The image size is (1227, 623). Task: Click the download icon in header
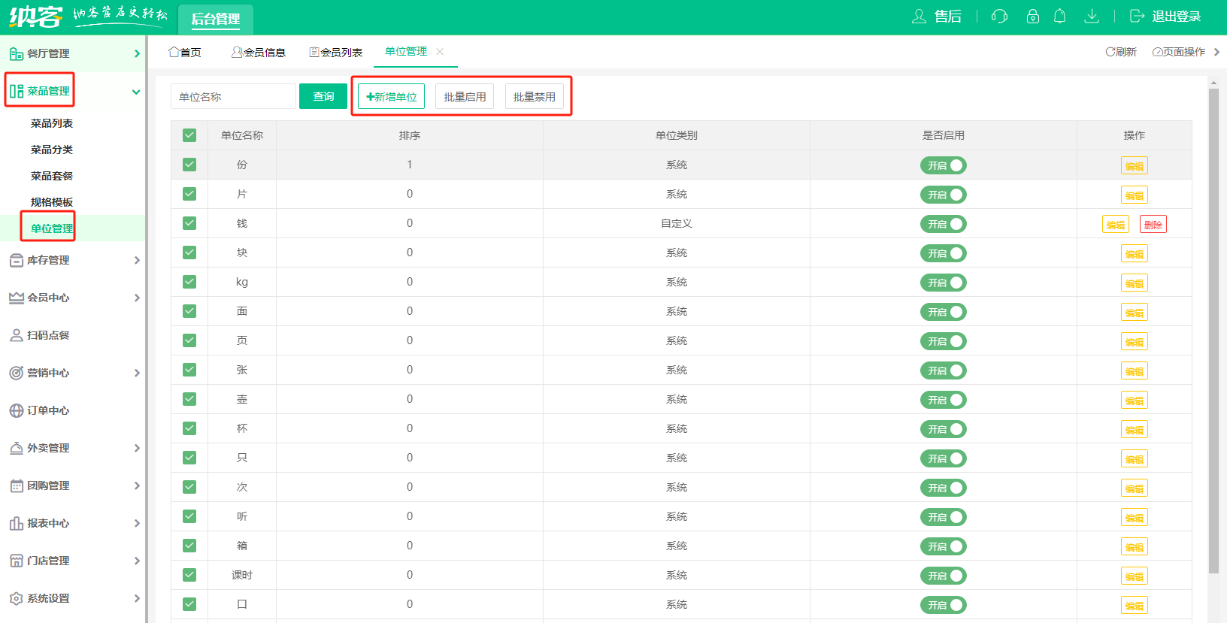click(x=1092, y=17)
